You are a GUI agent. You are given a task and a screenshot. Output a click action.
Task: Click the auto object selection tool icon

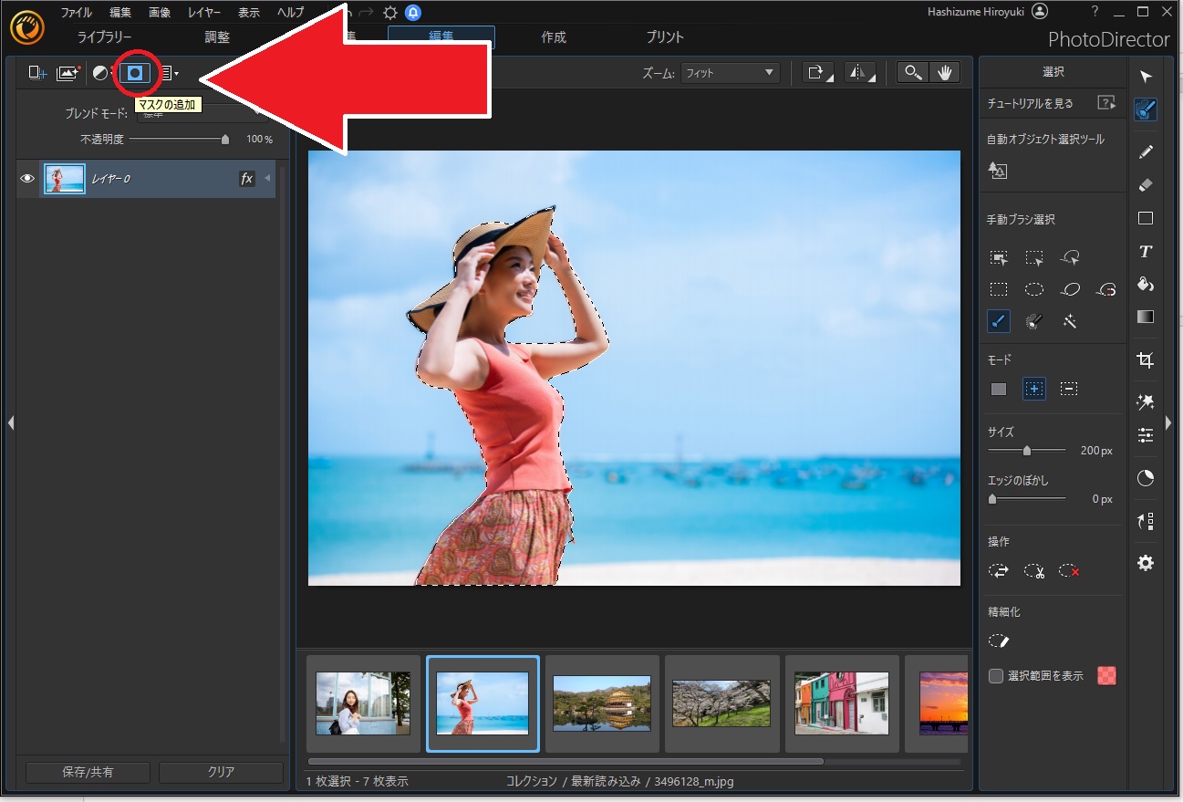click(998, 171)
